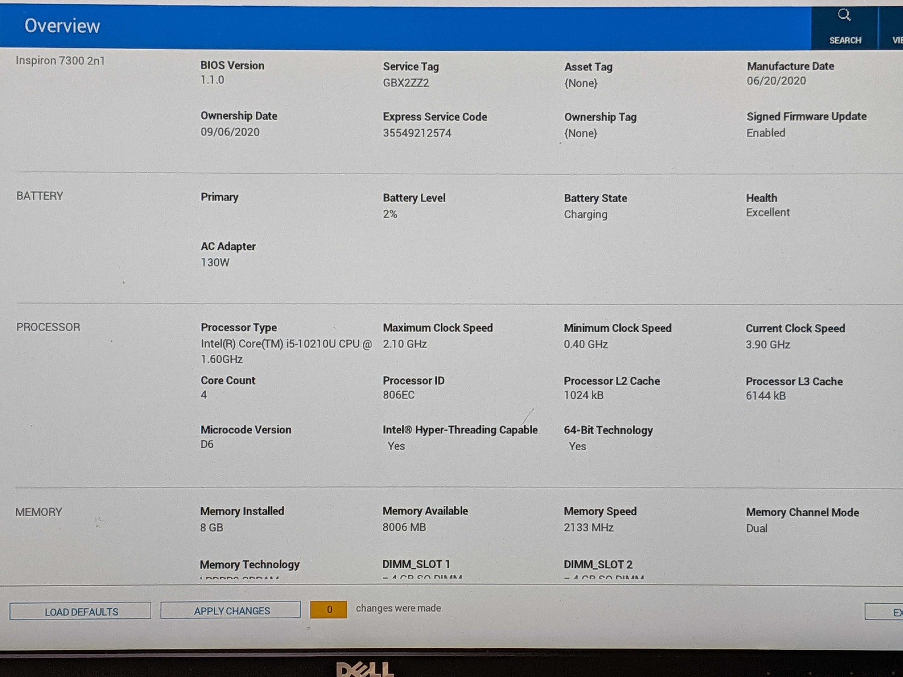The width and height of the screenshot is (903, 677).
Task: Select Battery Level value 2%
Action: (x=390, y=214)
